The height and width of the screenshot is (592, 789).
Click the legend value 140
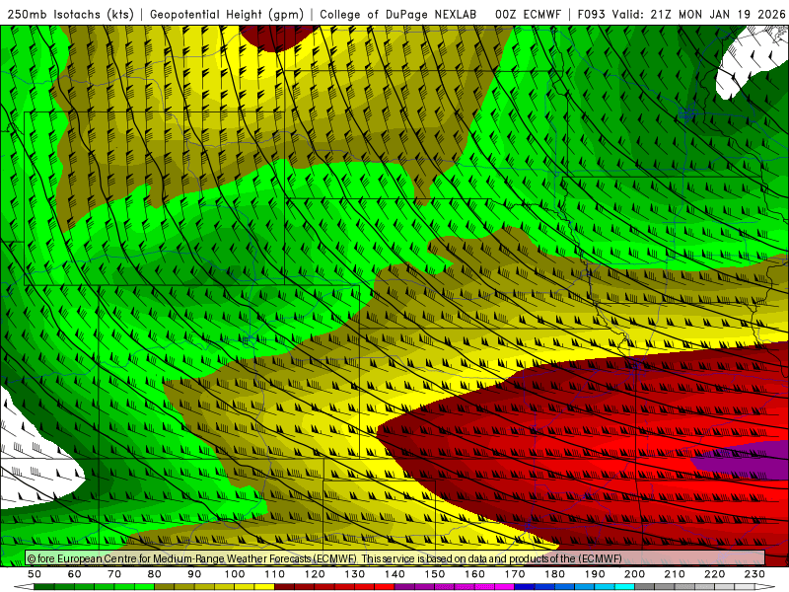pos(394,574)
